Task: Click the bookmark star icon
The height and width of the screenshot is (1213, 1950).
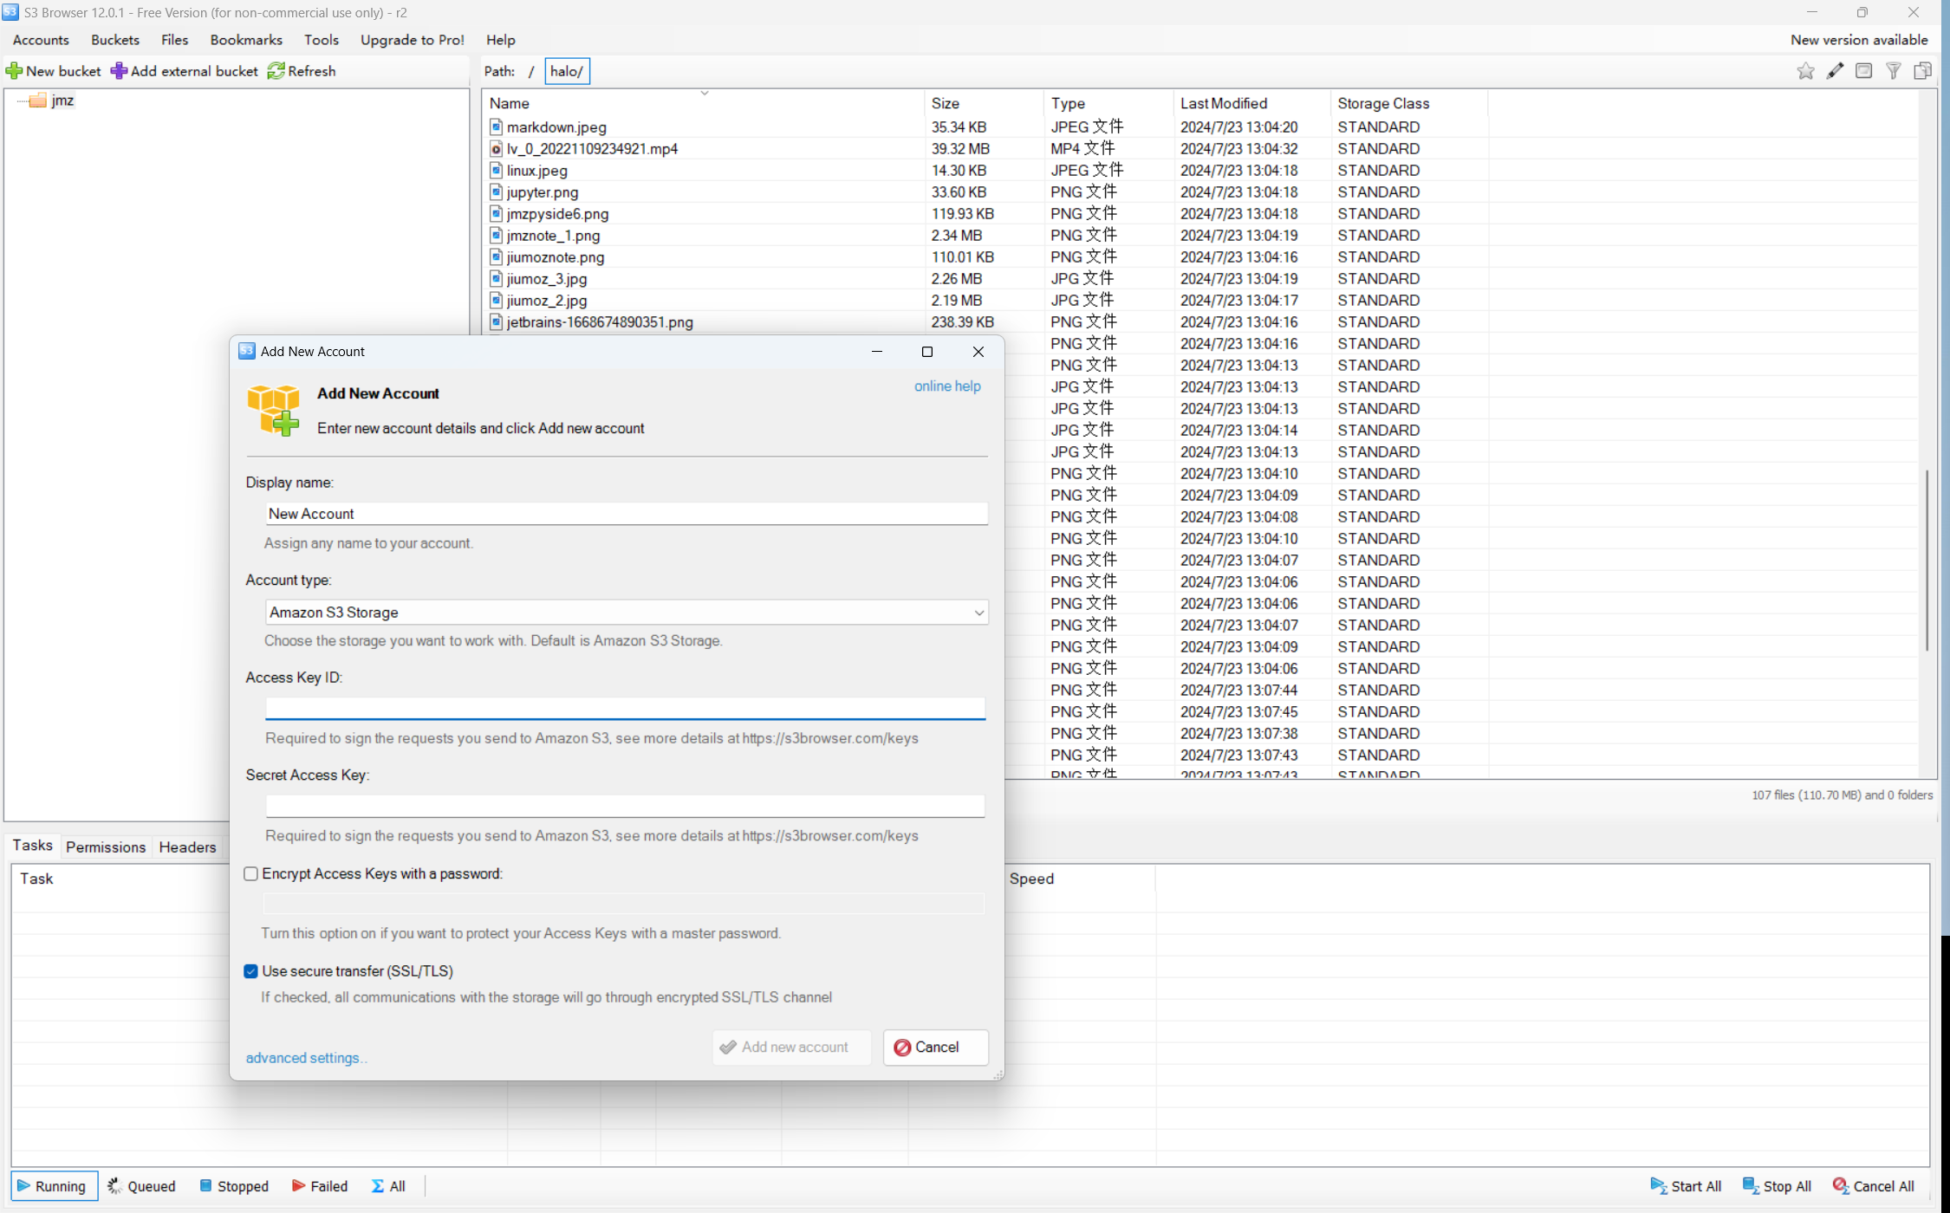Action: point(1805,71)
